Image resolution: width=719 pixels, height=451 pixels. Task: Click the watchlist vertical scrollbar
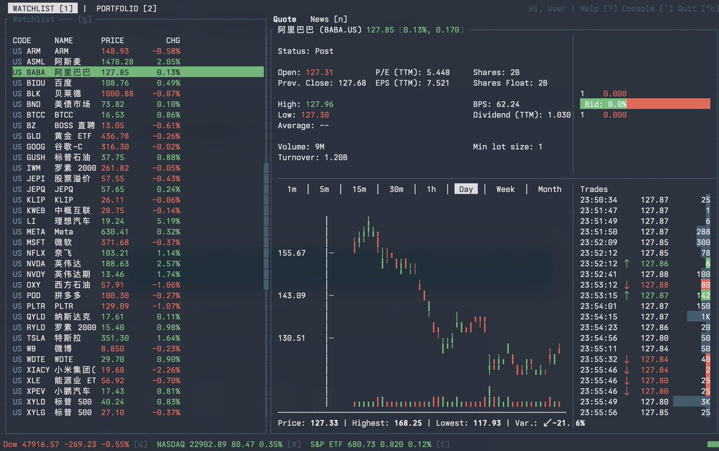(x=266, y=228)
